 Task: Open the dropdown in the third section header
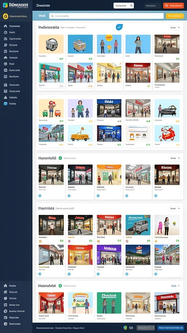174,158
